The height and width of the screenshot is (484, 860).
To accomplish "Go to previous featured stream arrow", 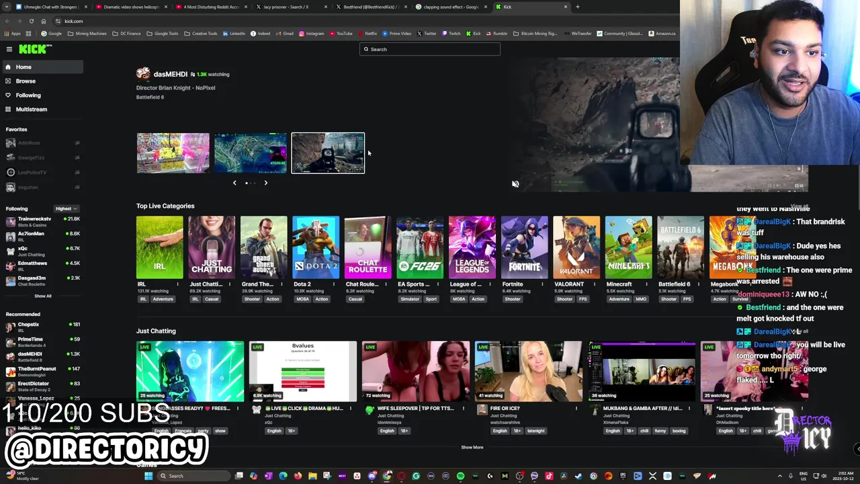I will pos(234,183).
